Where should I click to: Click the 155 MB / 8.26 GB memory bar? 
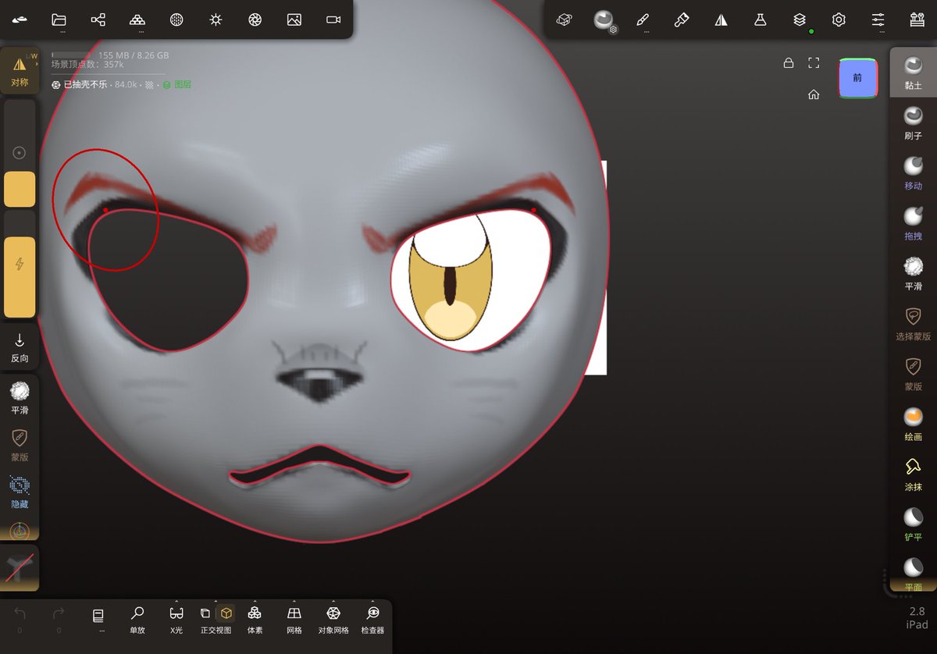point(110,55)
